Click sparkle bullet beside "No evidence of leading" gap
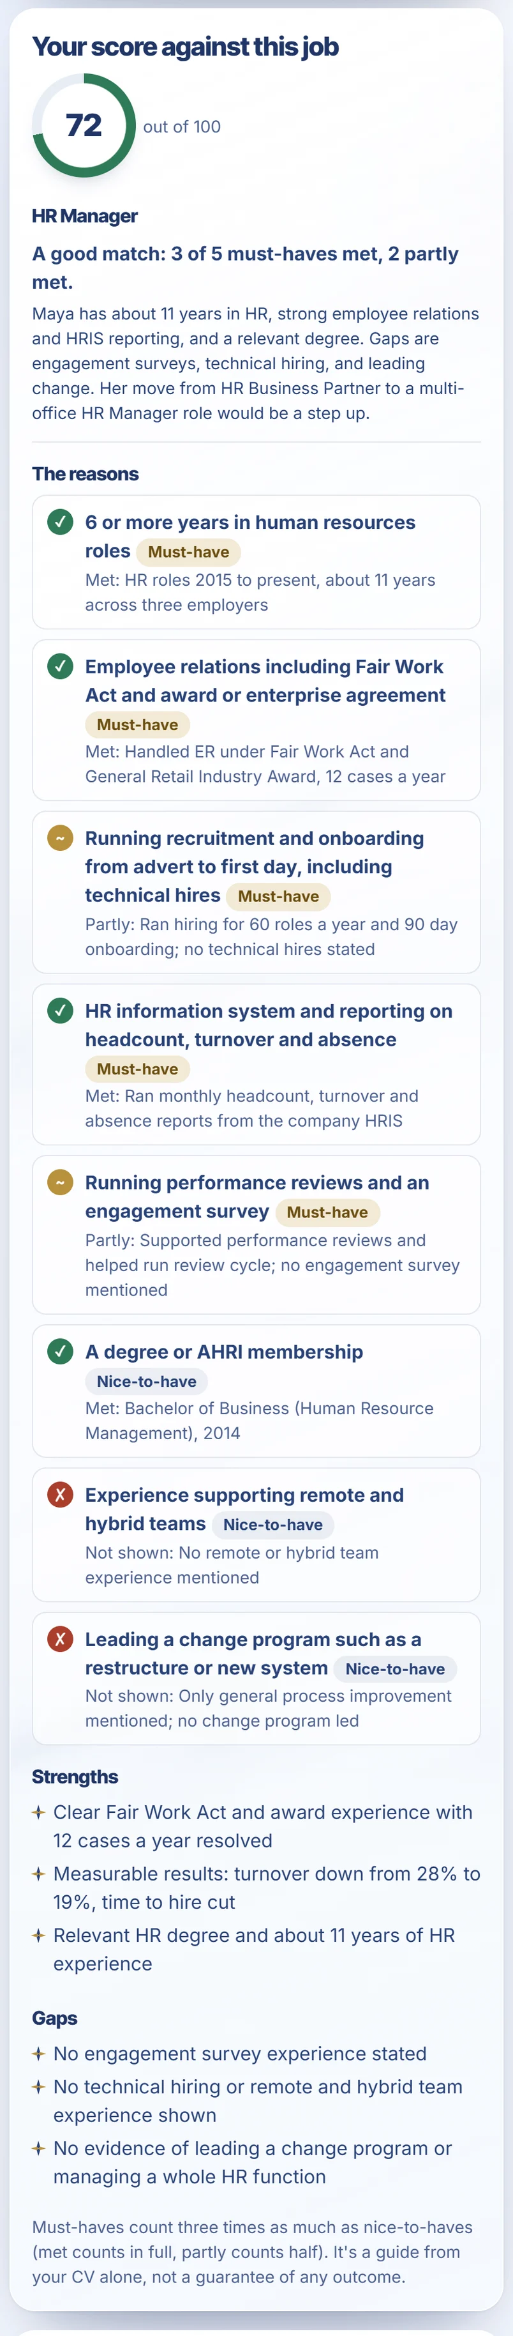The image size is (513, 2336). (38, 2148)
